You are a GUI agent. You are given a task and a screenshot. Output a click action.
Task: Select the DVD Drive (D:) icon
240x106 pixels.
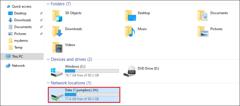pyautogui.click(x=130, y=71)
